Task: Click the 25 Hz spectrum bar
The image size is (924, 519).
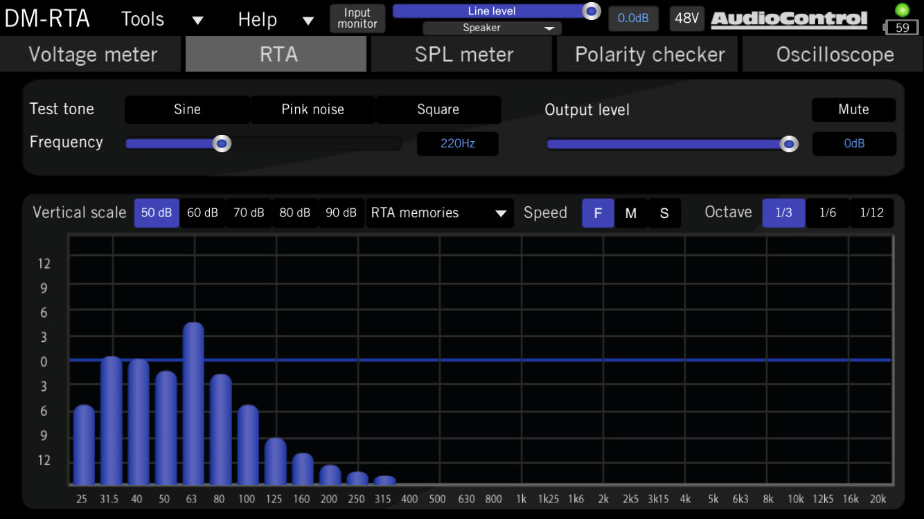Action: pos(84,445)
